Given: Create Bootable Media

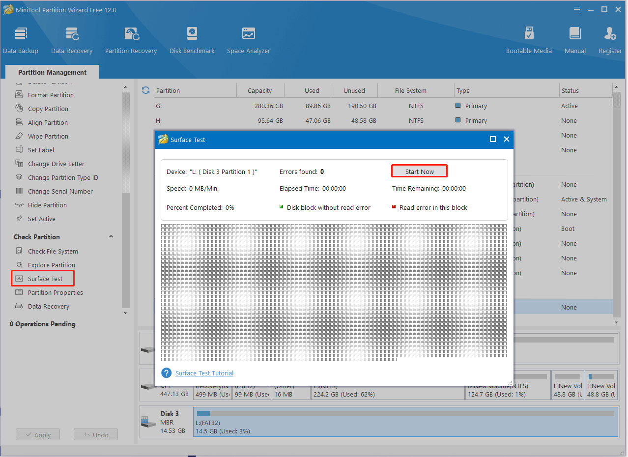Looking at the screenshot, I should coord(529,40).
